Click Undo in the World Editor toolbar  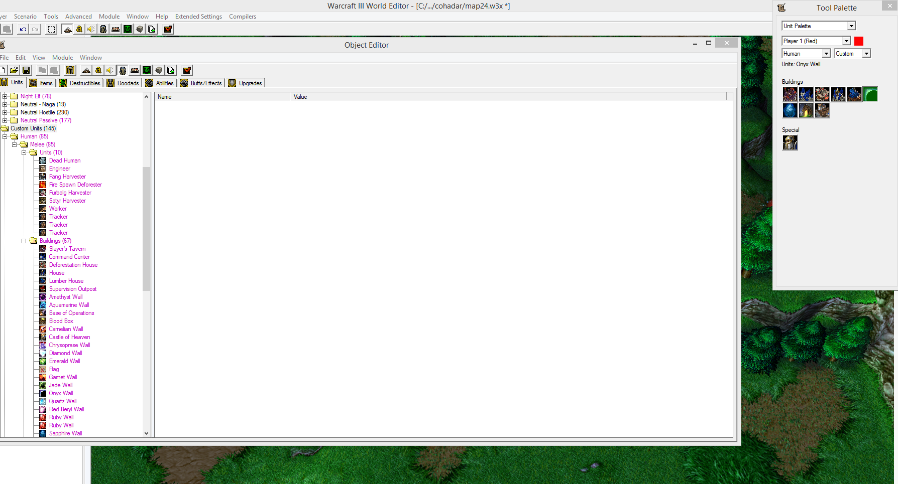coord(23,29)
